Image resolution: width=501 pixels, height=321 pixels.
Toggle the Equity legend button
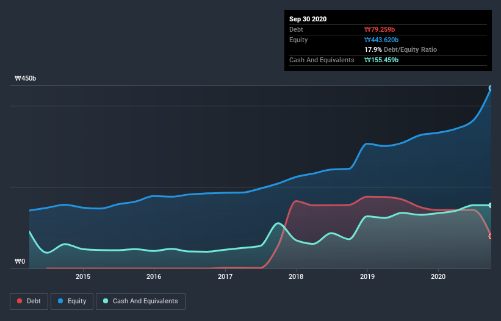pyautogui.click(x=72, y=301)
